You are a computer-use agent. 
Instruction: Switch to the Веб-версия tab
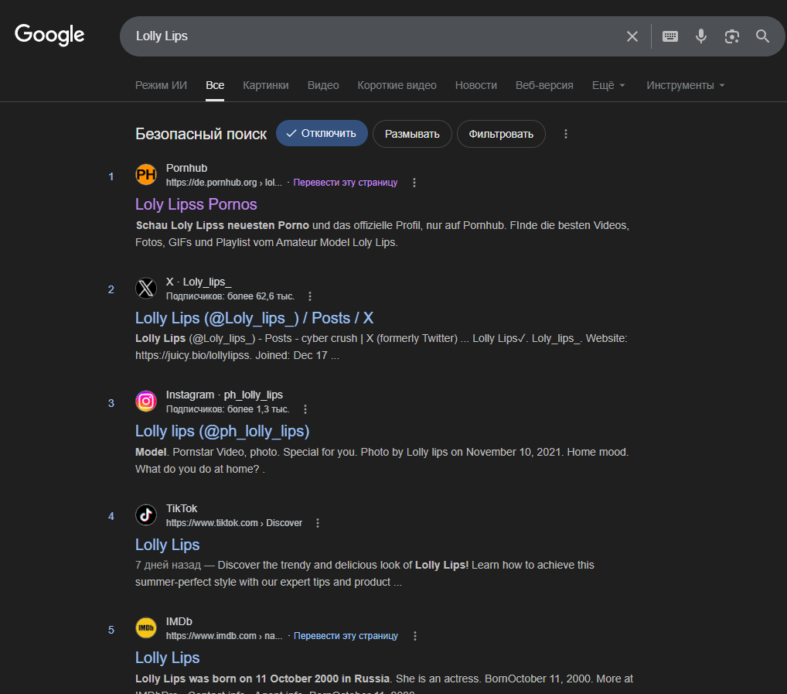pyautogui.click(x=544, y=85)
